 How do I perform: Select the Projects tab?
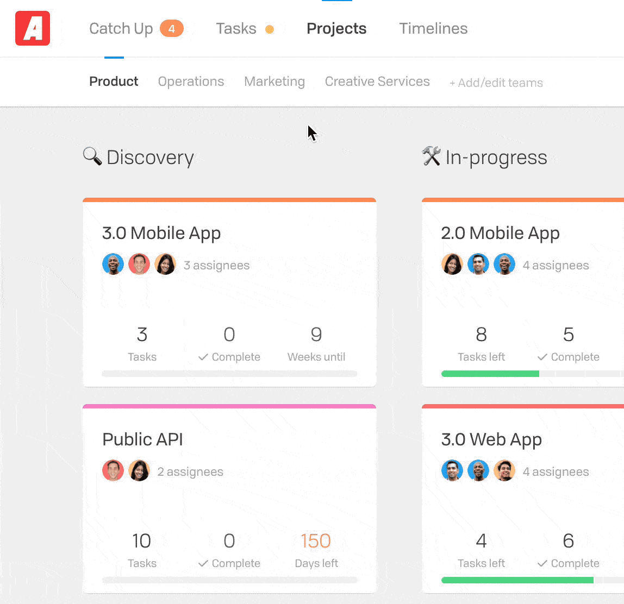tap(336, 29)
